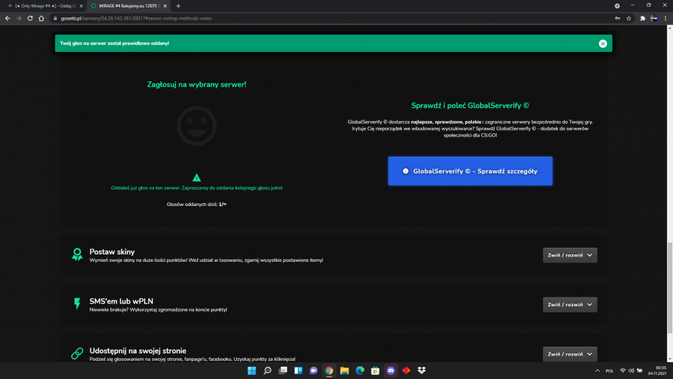The height and width of the screenshot is (379, 673).
Task: Click the Udostępnij na swojej stronie heading
Action: (138, 351)
